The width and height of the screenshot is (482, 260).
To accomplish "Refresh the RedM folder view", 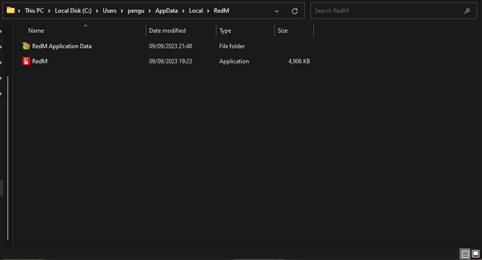I will pyautogui.click(x=294, y=11).
